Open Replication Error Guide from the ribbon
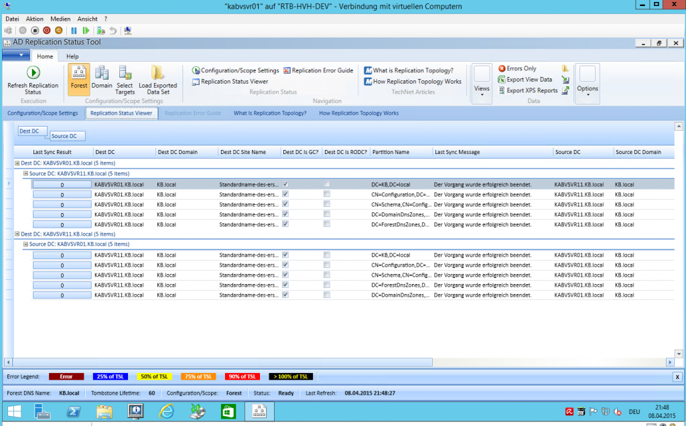Image resolution: width=686 pixels, height=426 pixels. click(318, 70)
